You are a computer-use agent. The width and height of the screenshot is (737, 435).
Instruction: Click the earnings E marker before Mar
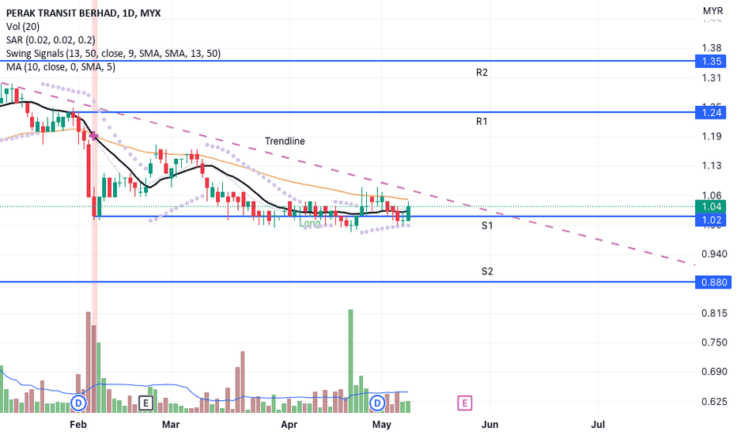click(x=146, y=403)
